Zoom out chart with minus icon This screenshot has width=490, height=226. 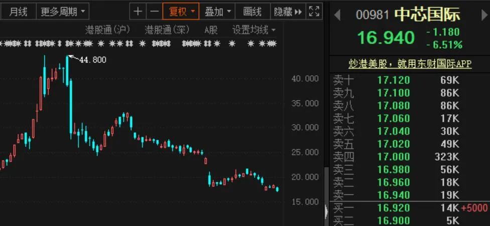tap(154, 12)
